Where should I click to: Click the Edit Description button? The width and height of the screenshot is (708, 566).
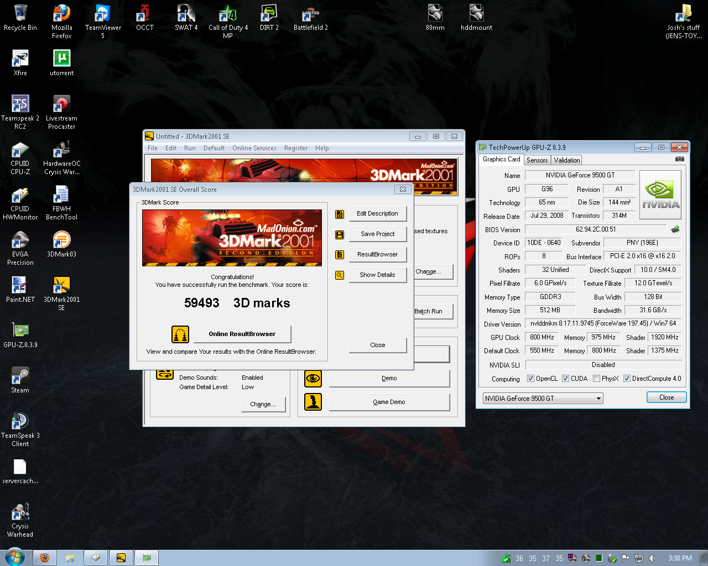click(x=378, y=213)
